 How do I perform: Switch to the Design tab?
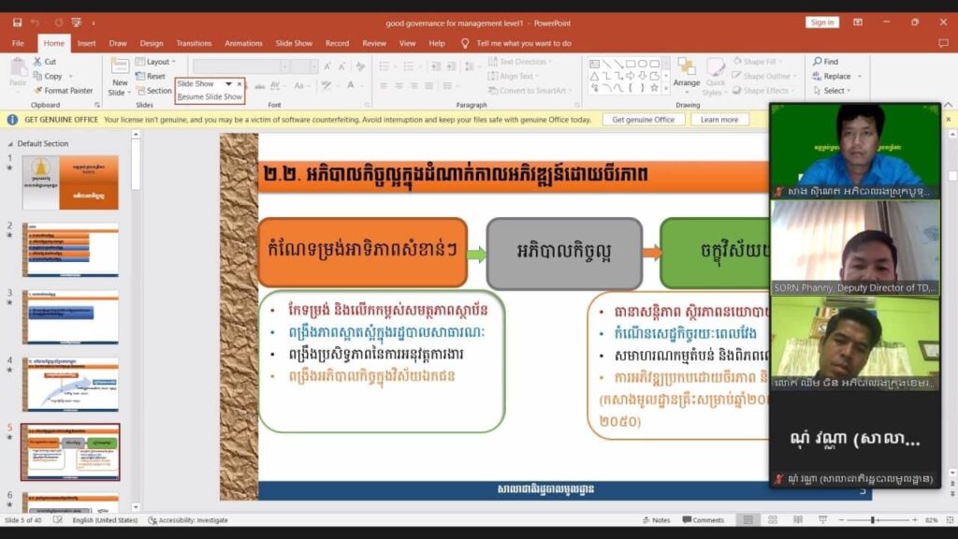point(152,43)
